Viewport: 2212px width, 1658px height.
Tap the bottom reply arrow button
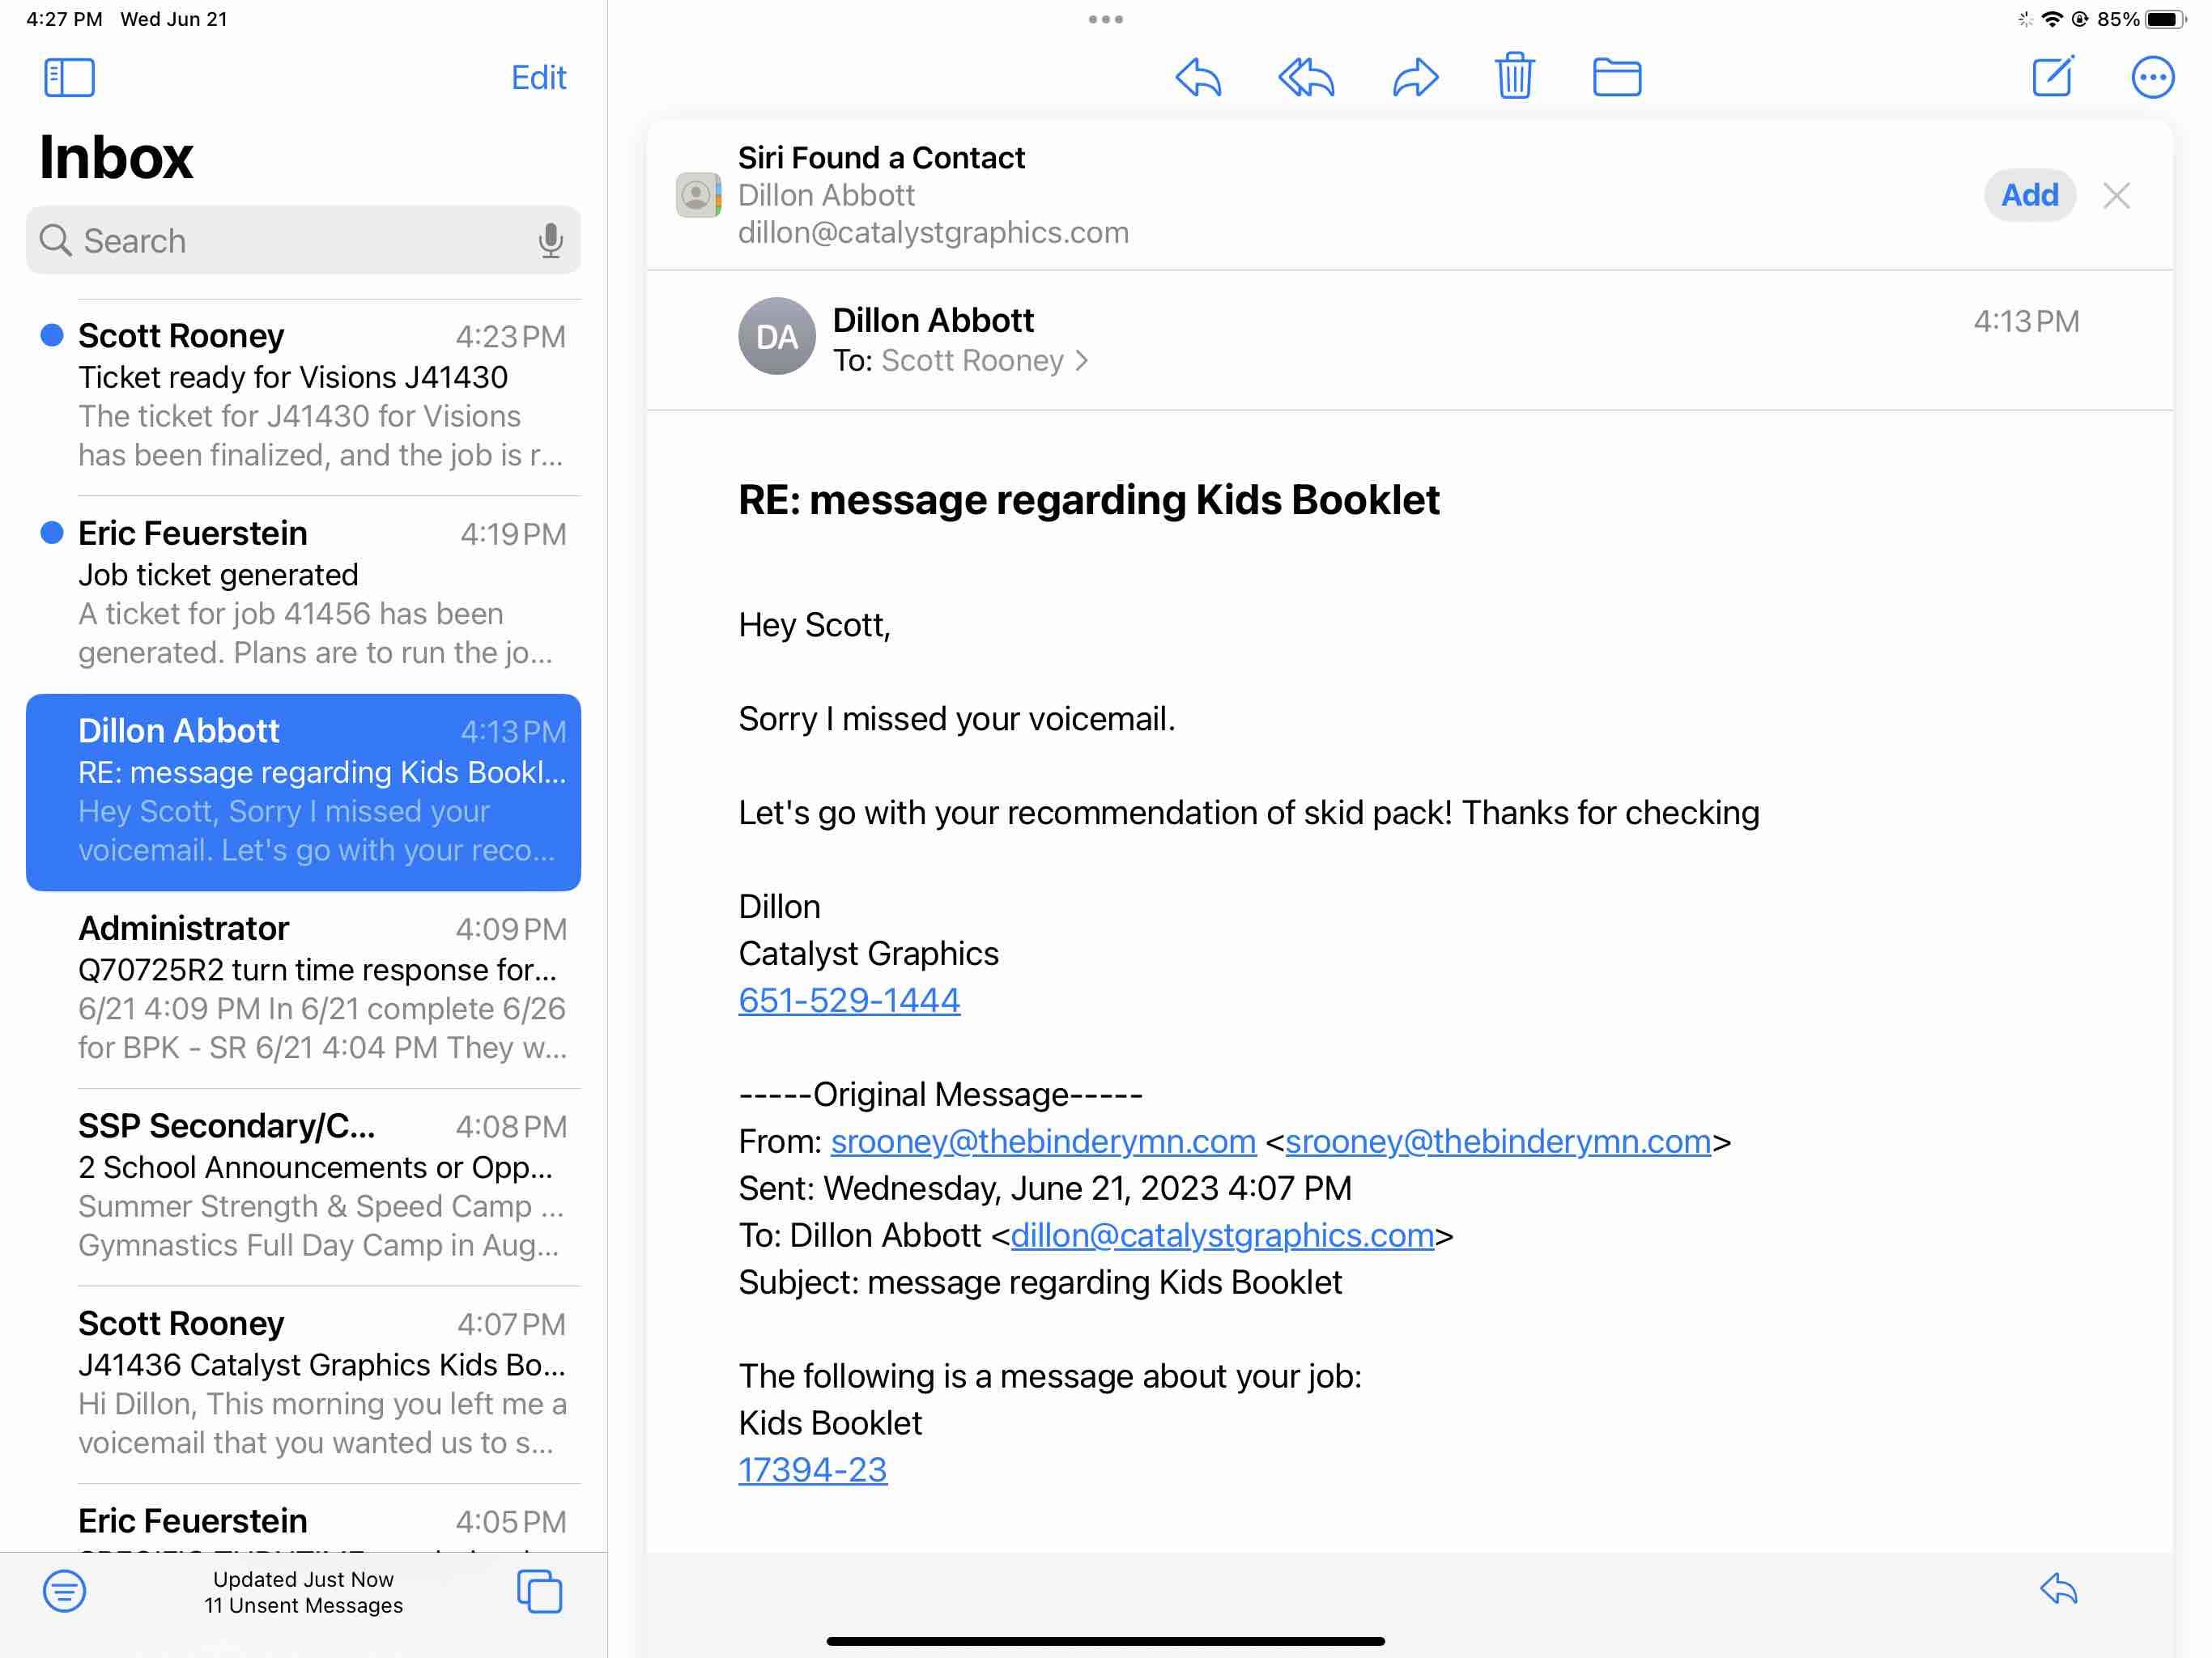pos(2058,1589)
